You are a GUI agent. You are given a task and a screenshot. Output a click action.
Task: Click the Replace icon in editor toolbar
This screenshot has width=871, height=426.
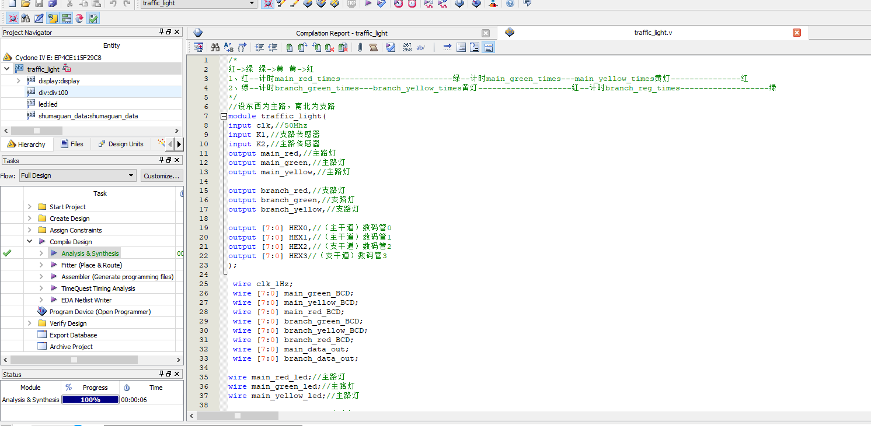(x=228, y=47)
